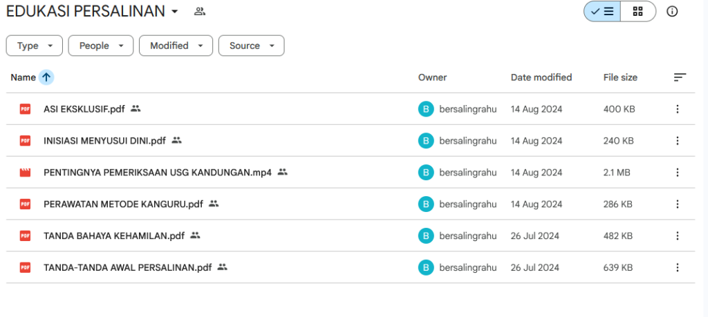Switch to list layout view
708x317 pixels.
pyautogui.click(x=602, y=12)
